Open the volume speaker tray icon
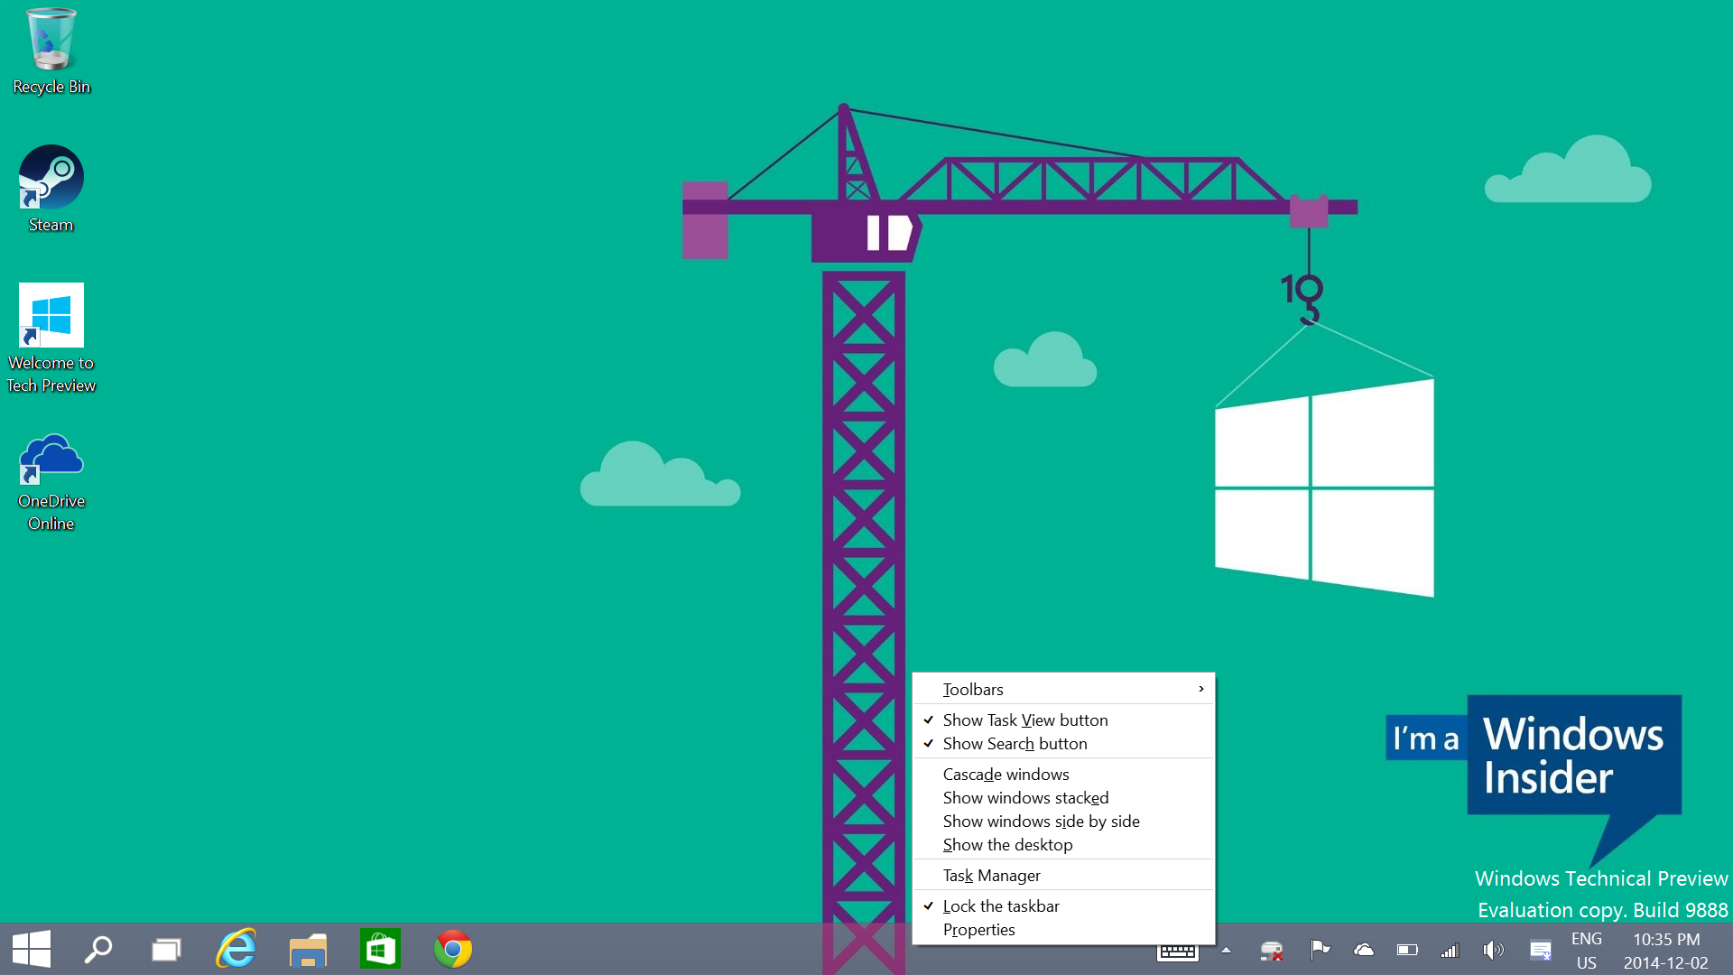 (x=1493, y=950)
